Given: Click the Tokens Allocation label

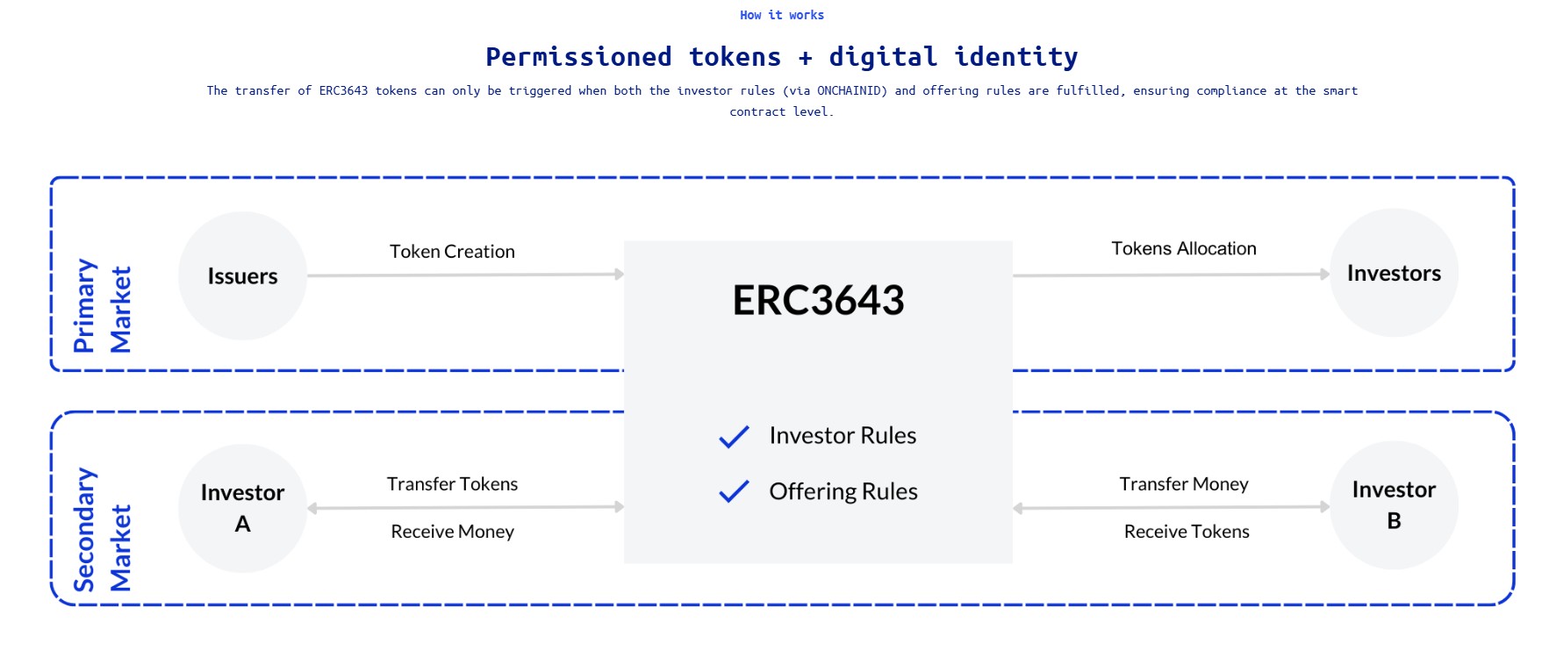Looking at the screenshot, I should tap(1183, 248).
